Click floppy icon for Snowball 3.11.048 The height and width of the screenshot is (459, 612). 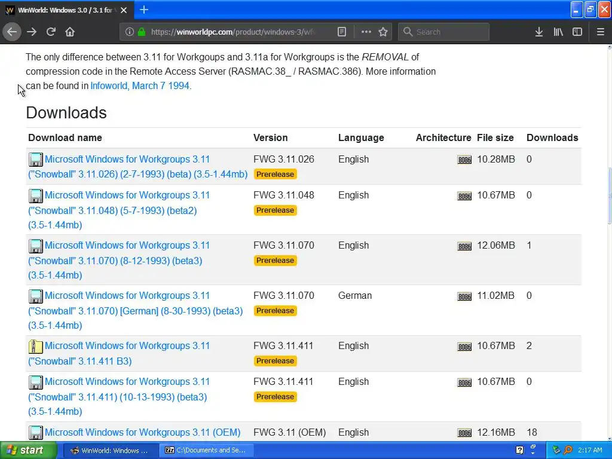tap(35, 195)
